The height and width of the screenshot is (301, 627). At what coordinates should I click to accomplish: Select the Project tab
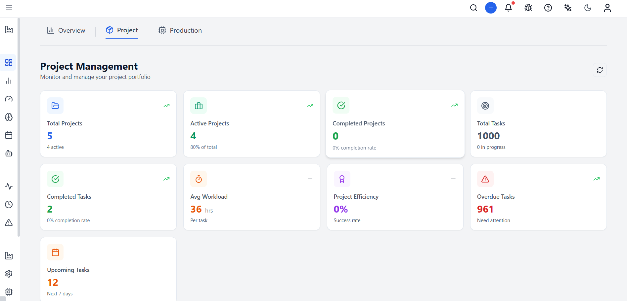point(122,30)
